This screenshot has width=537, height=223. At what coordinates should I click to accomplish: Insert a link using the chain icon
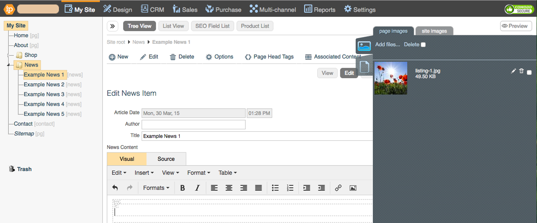coord(338,188)
